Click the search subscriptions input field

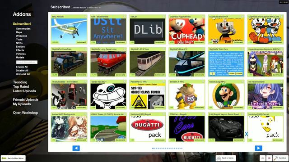click(x=27, y=62)
